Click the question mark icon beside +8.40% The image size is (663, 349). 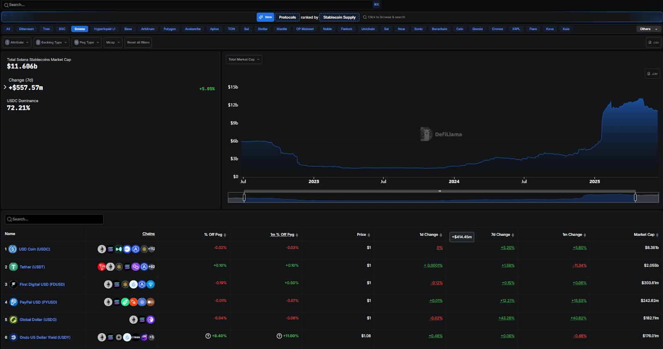(x=208, y=336)
